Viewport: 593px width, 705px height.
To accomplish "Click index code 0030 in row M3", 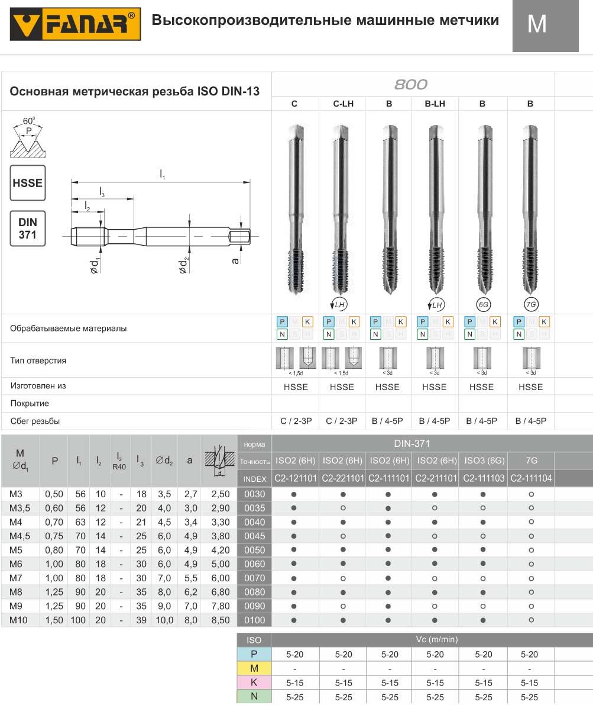I will [255, 494].
